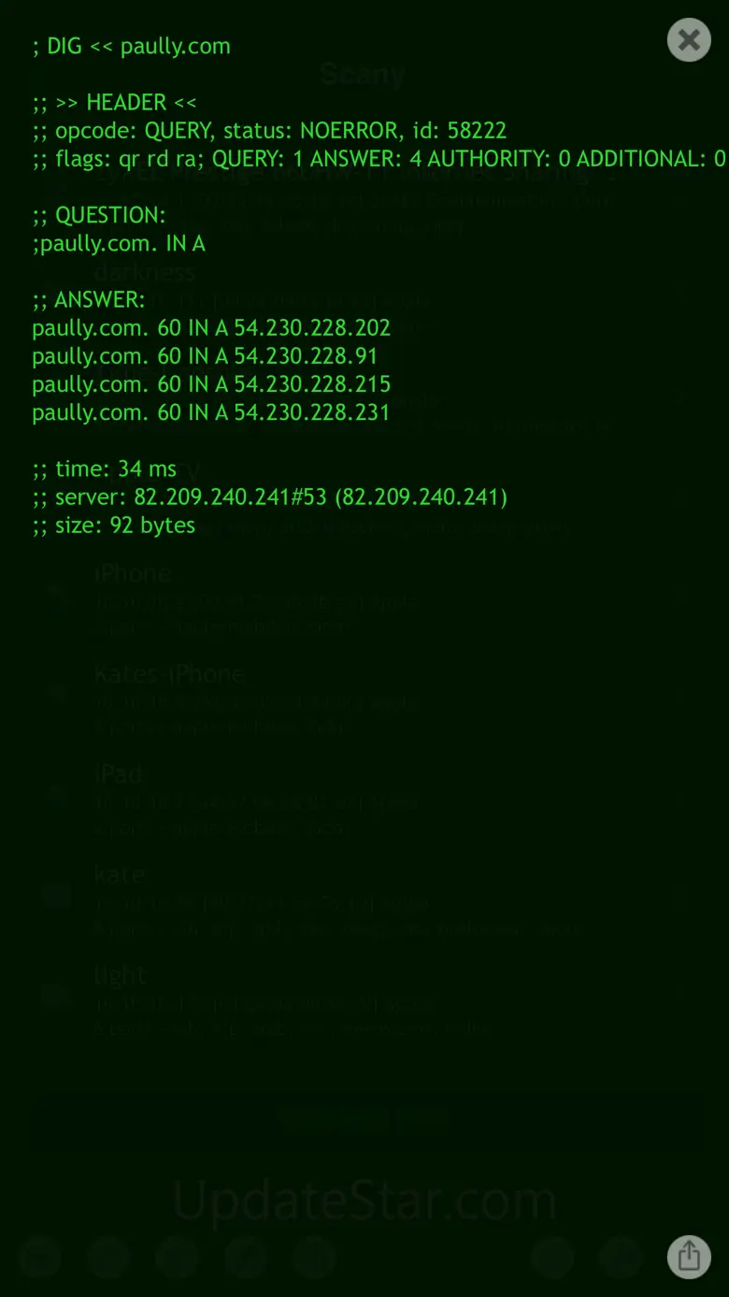Open the dimmed darkness host entry

pyautogui.click(x=144, y=272)
